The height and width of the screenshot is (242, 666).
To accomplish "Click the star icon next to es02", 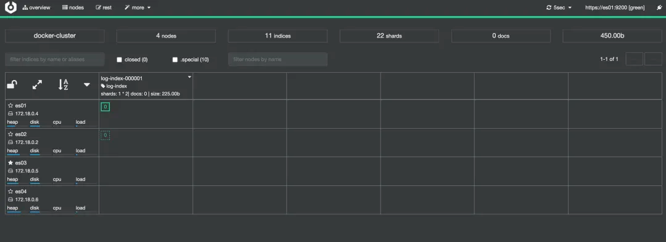I will 10,134.
